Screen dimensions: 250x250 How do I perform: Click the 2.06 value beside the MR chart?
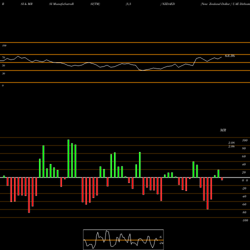tap(231, 146)
